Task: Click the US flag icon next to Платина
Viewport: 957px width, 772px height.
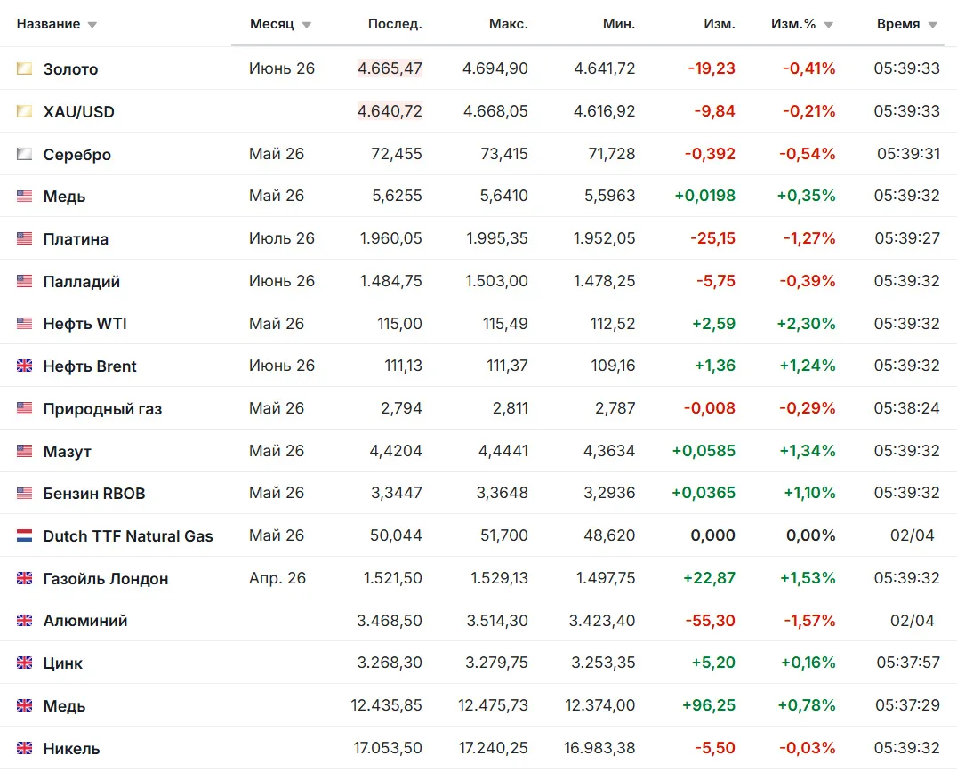Action: [24, 238]
